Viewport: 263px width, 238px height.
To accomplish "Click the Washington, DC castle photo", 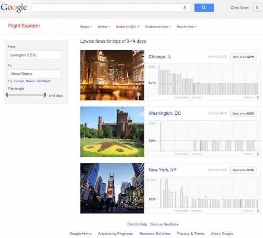I will (112, 132).
